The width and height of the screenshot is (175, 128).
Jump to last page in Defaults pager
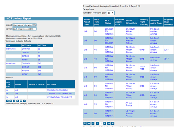coord(24,101)
